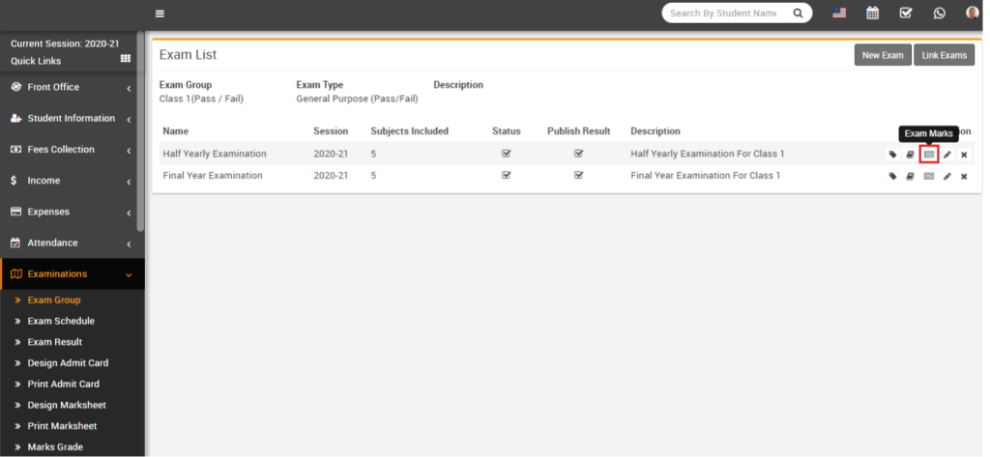The image size is (990, 457).
Task: Open the calendar icon in top bar
Action: point(872,14)
